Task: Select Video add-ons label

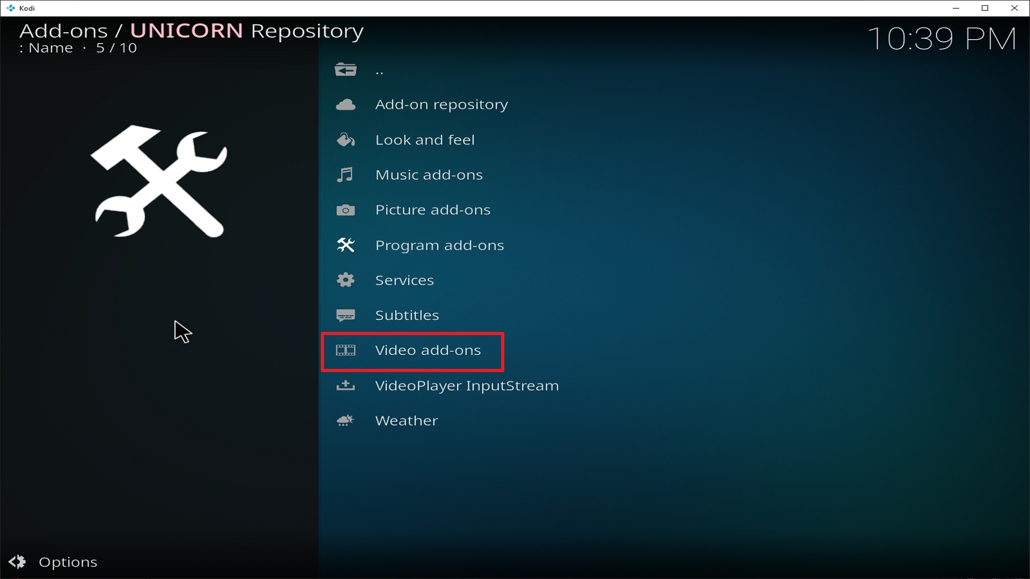Action: [x=428, y=350]
